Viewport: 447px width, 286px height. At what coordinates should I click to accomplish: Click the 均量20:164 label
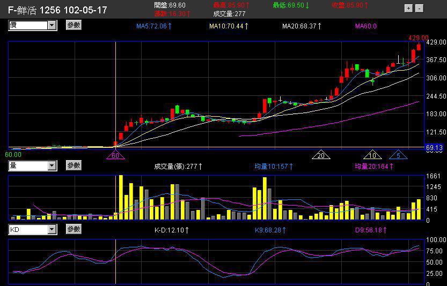pyautogui.click(x=374, y=167)
